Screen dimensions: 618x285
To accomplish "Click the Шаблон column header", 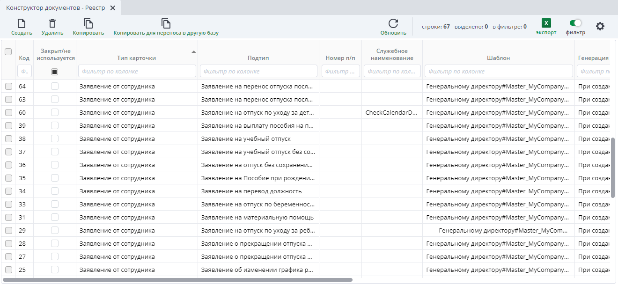I will [498, 58].
